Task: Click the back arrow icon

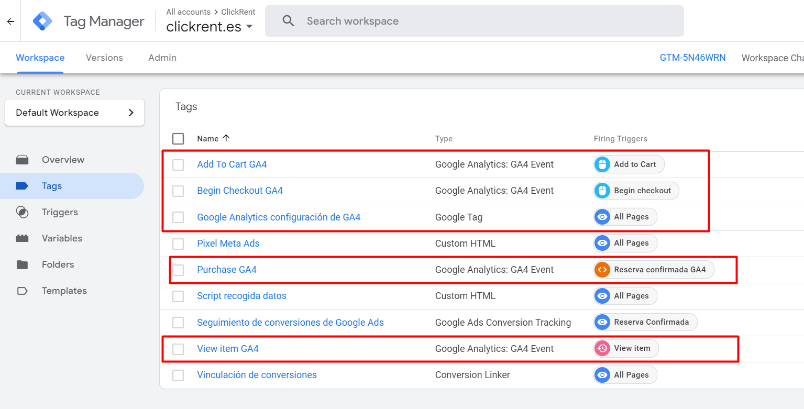Action: pos(10,21)
